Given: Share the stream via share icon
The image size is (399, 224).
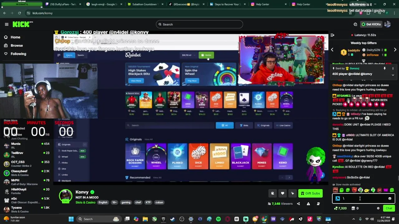Looking at the screenshot, I should coord(298,204).
